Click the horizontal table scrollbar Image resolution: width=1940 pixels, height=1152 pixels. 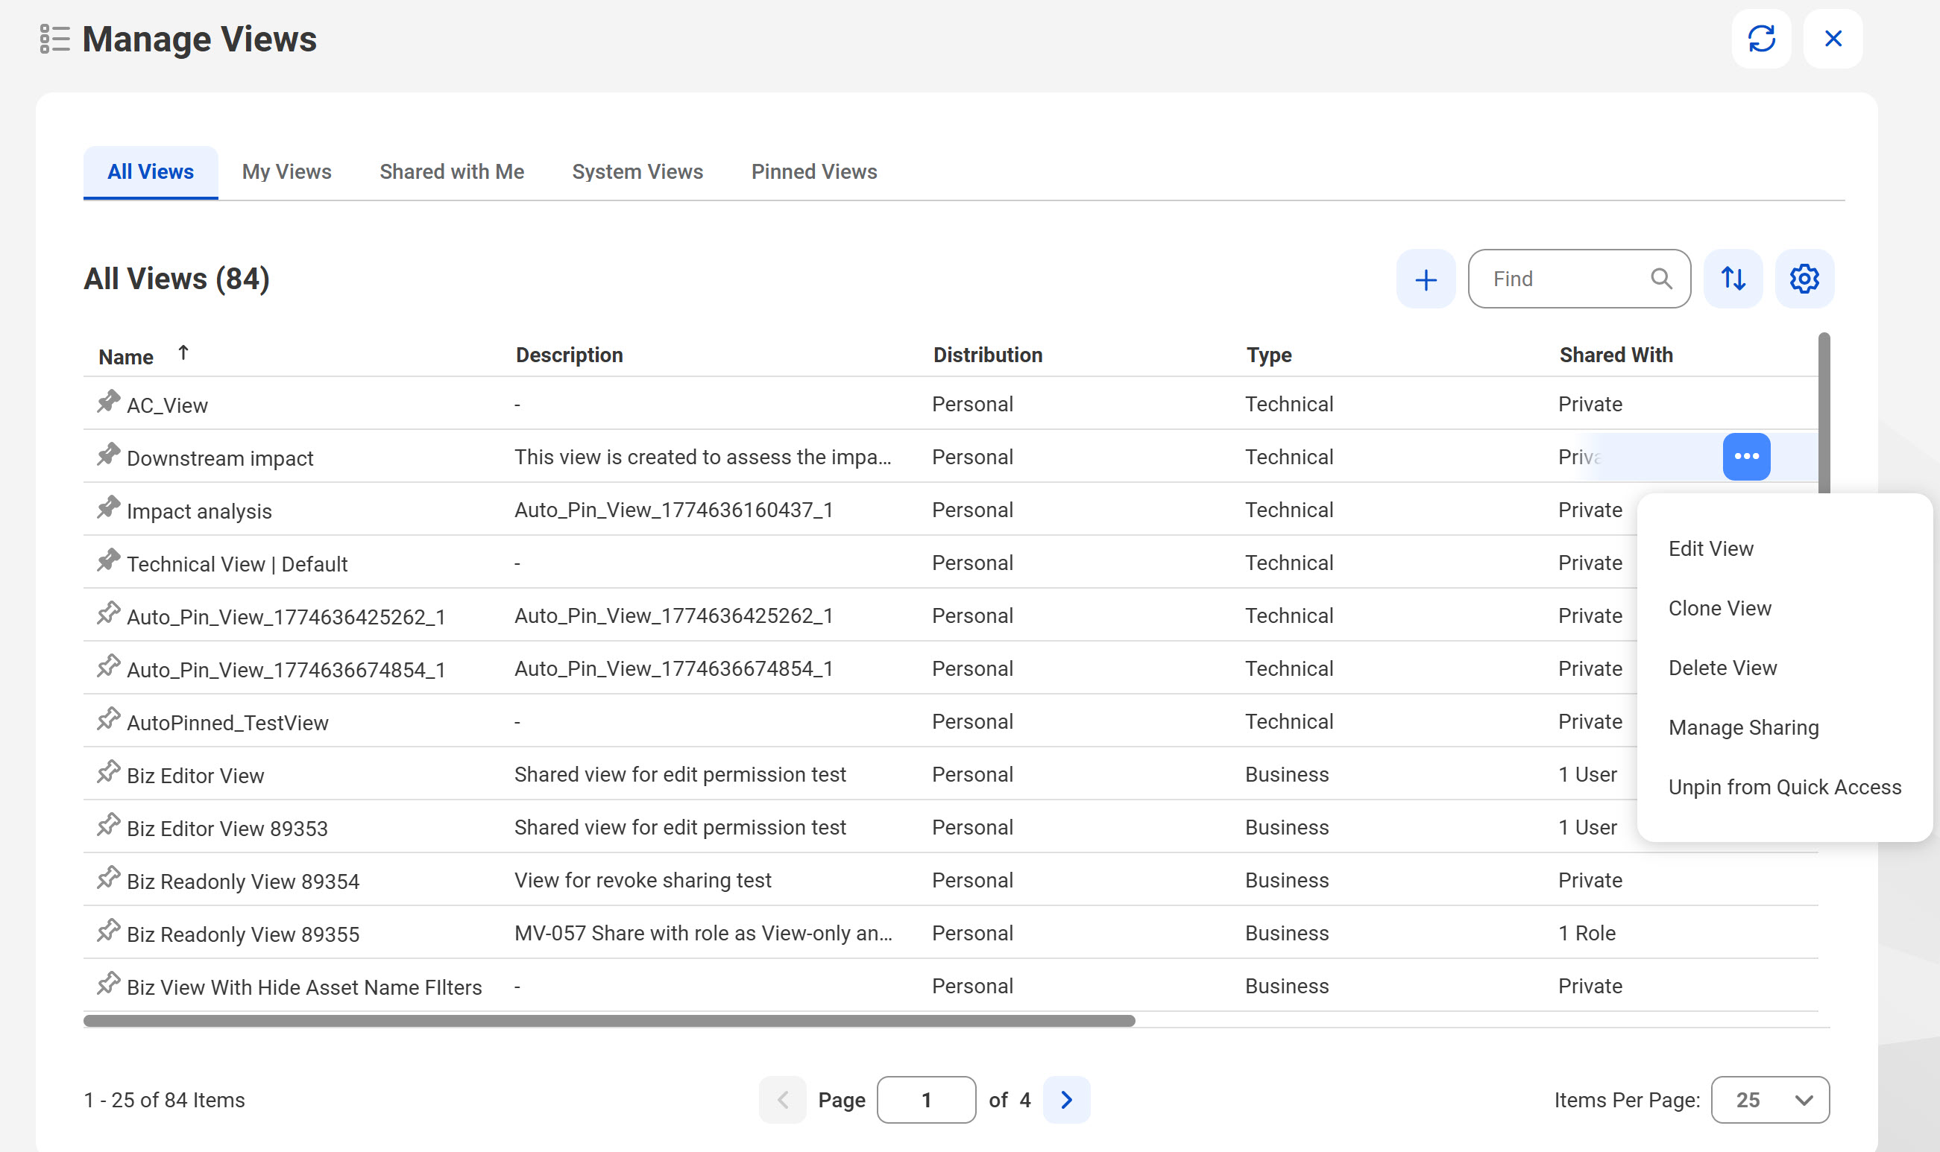(610, 1021)
